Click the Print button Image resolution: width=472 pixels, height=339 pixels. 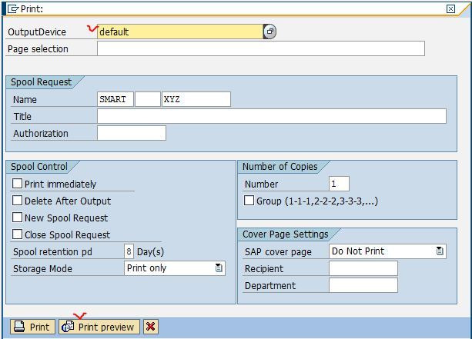[x=33, y=327]
